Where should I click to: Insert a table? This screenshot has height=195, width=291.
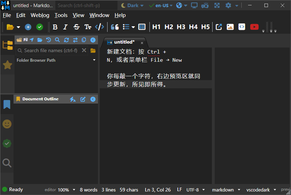[x=142, y=27]
